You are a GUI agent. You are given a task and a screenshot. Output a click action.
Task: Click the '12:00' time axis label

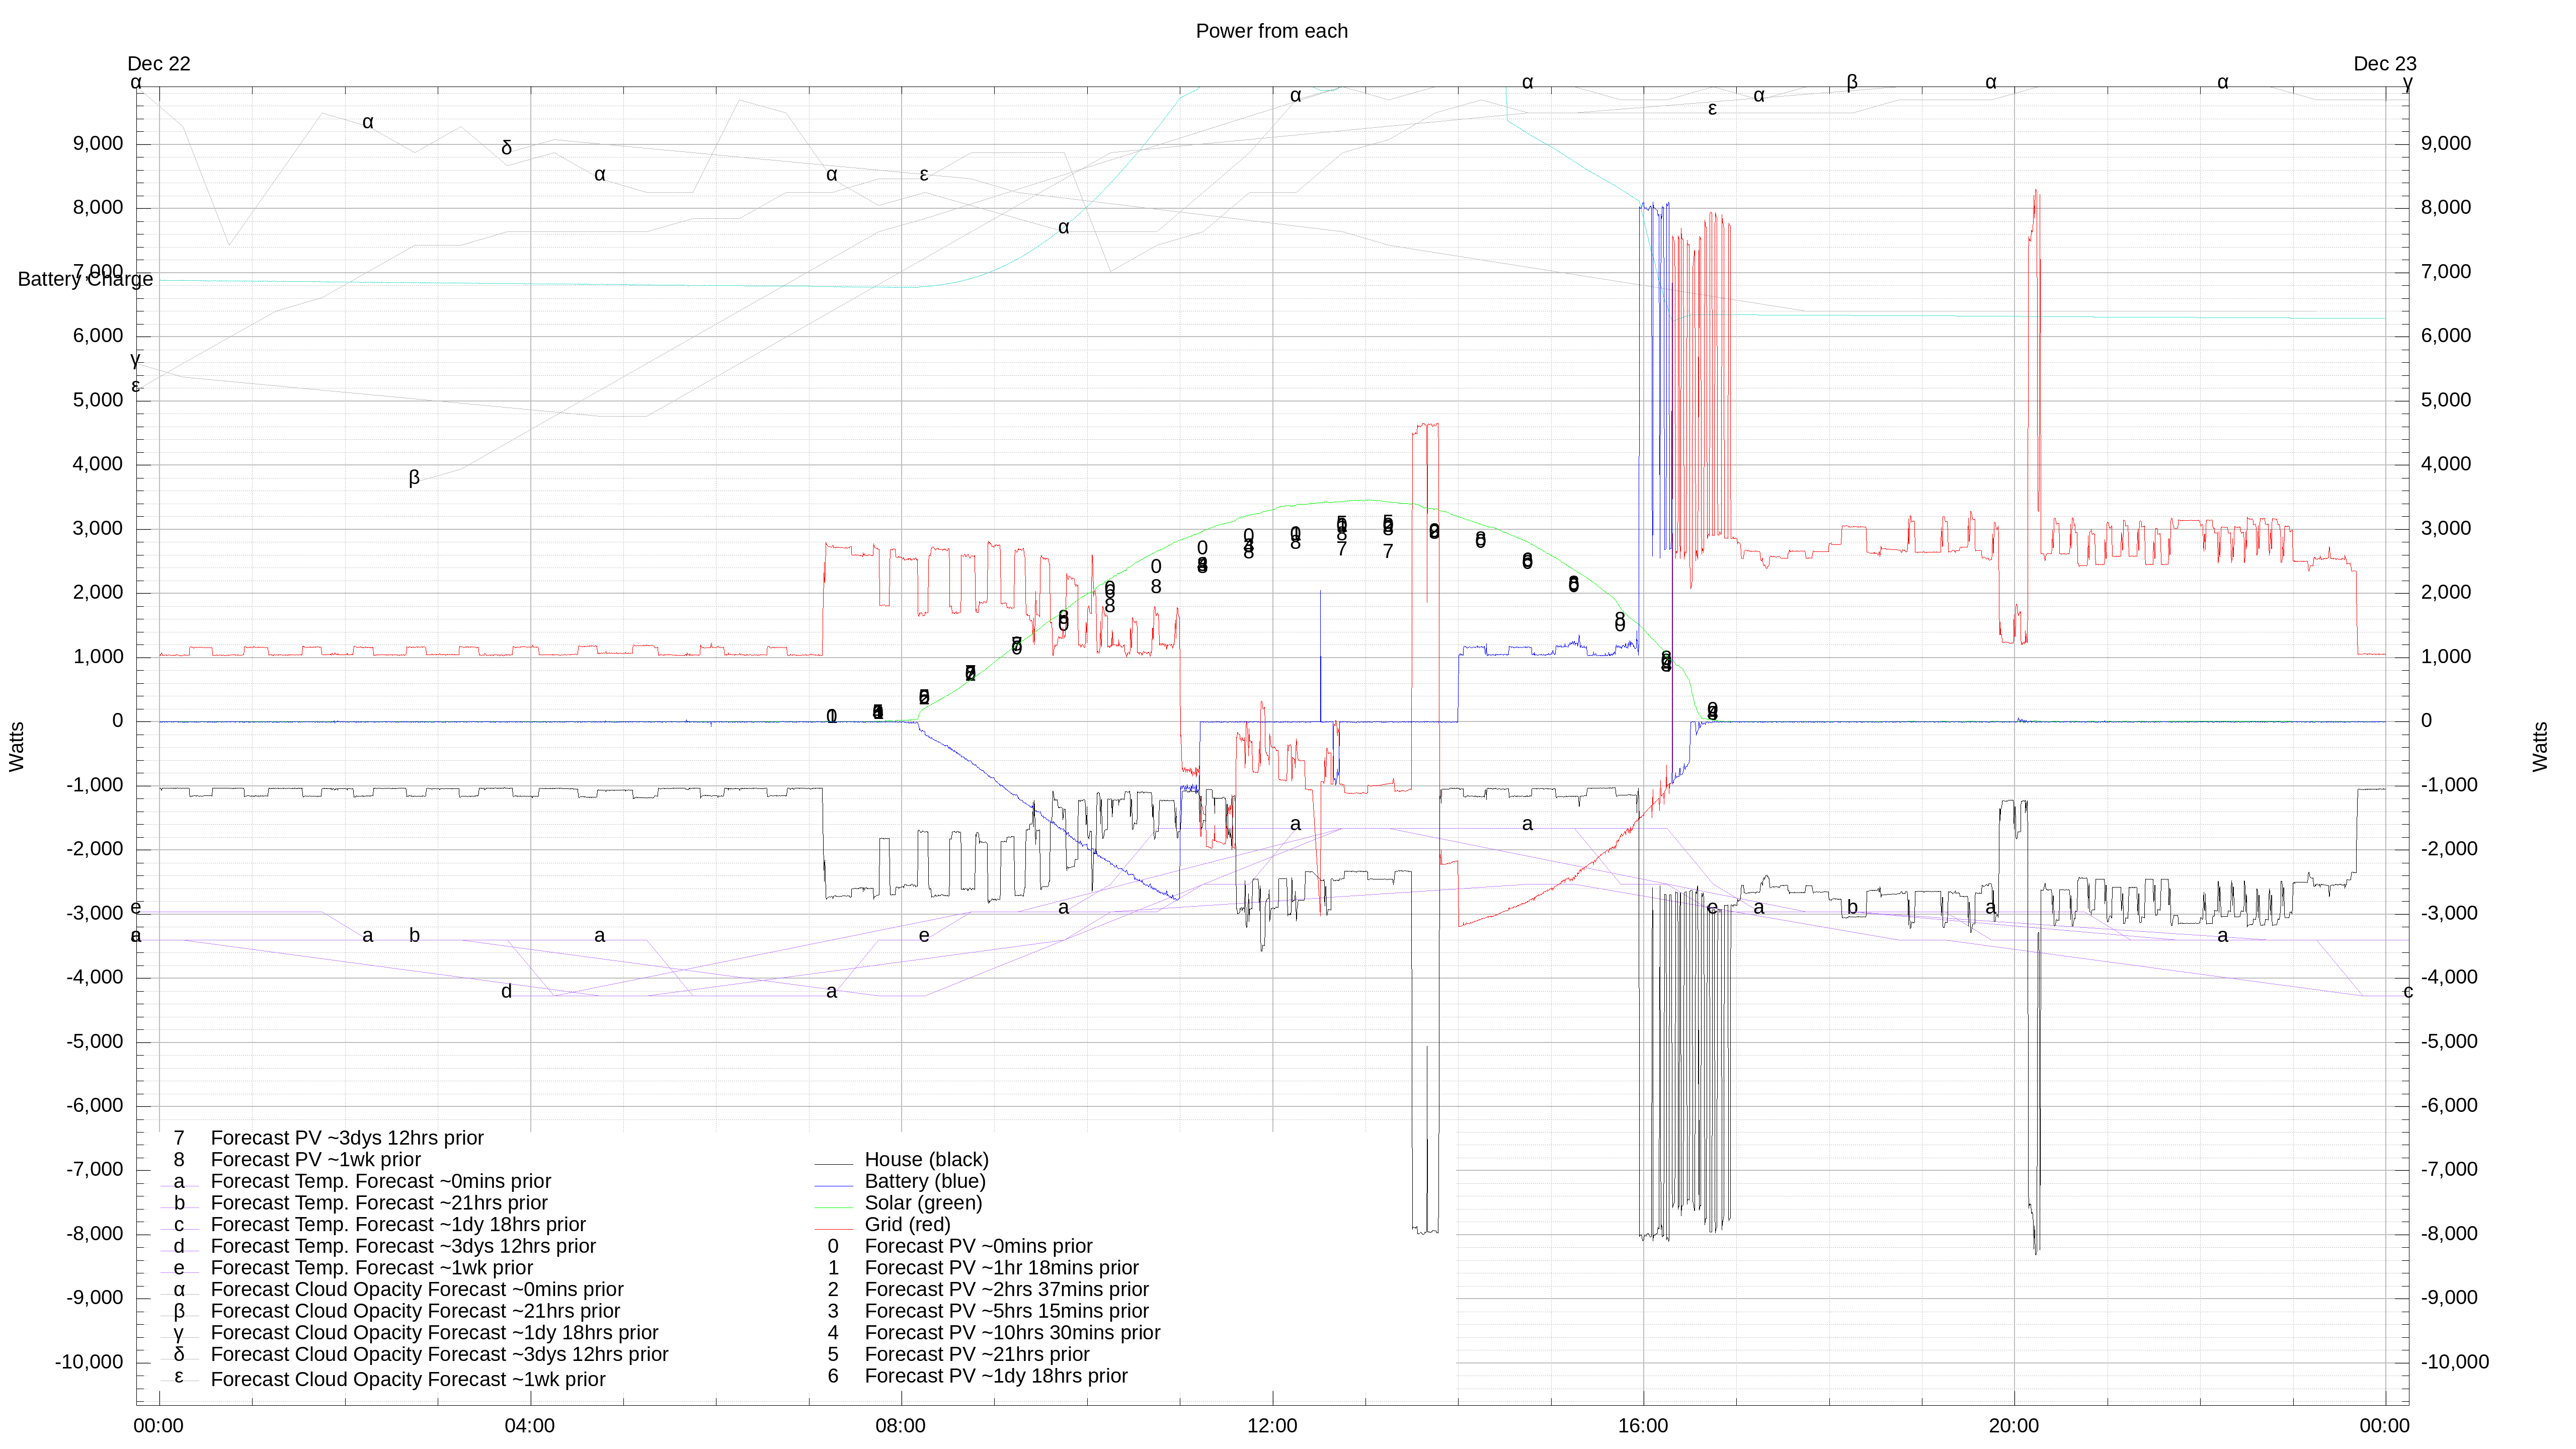pos(1272,1426)
